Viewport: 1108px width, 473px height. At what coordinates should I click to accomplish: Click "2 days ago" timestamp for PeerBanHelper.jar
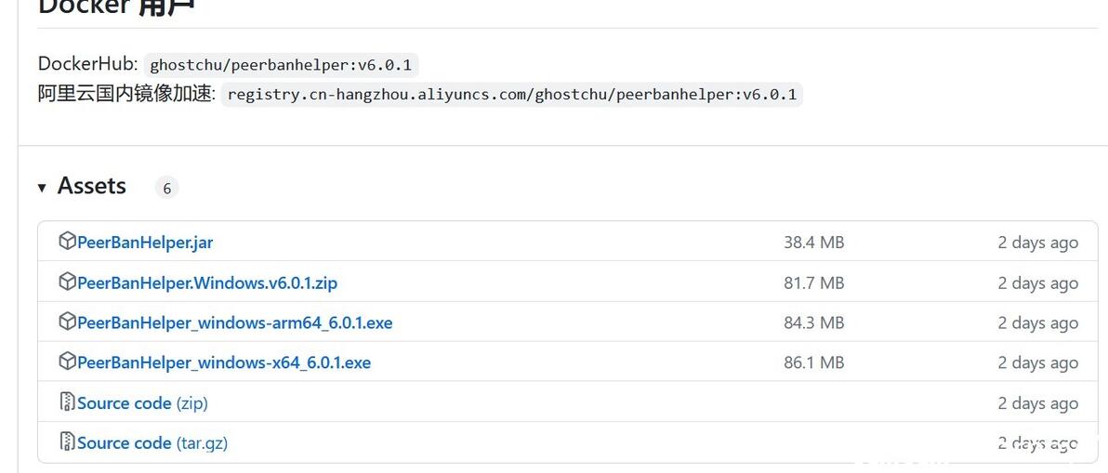coord(1037,243)
